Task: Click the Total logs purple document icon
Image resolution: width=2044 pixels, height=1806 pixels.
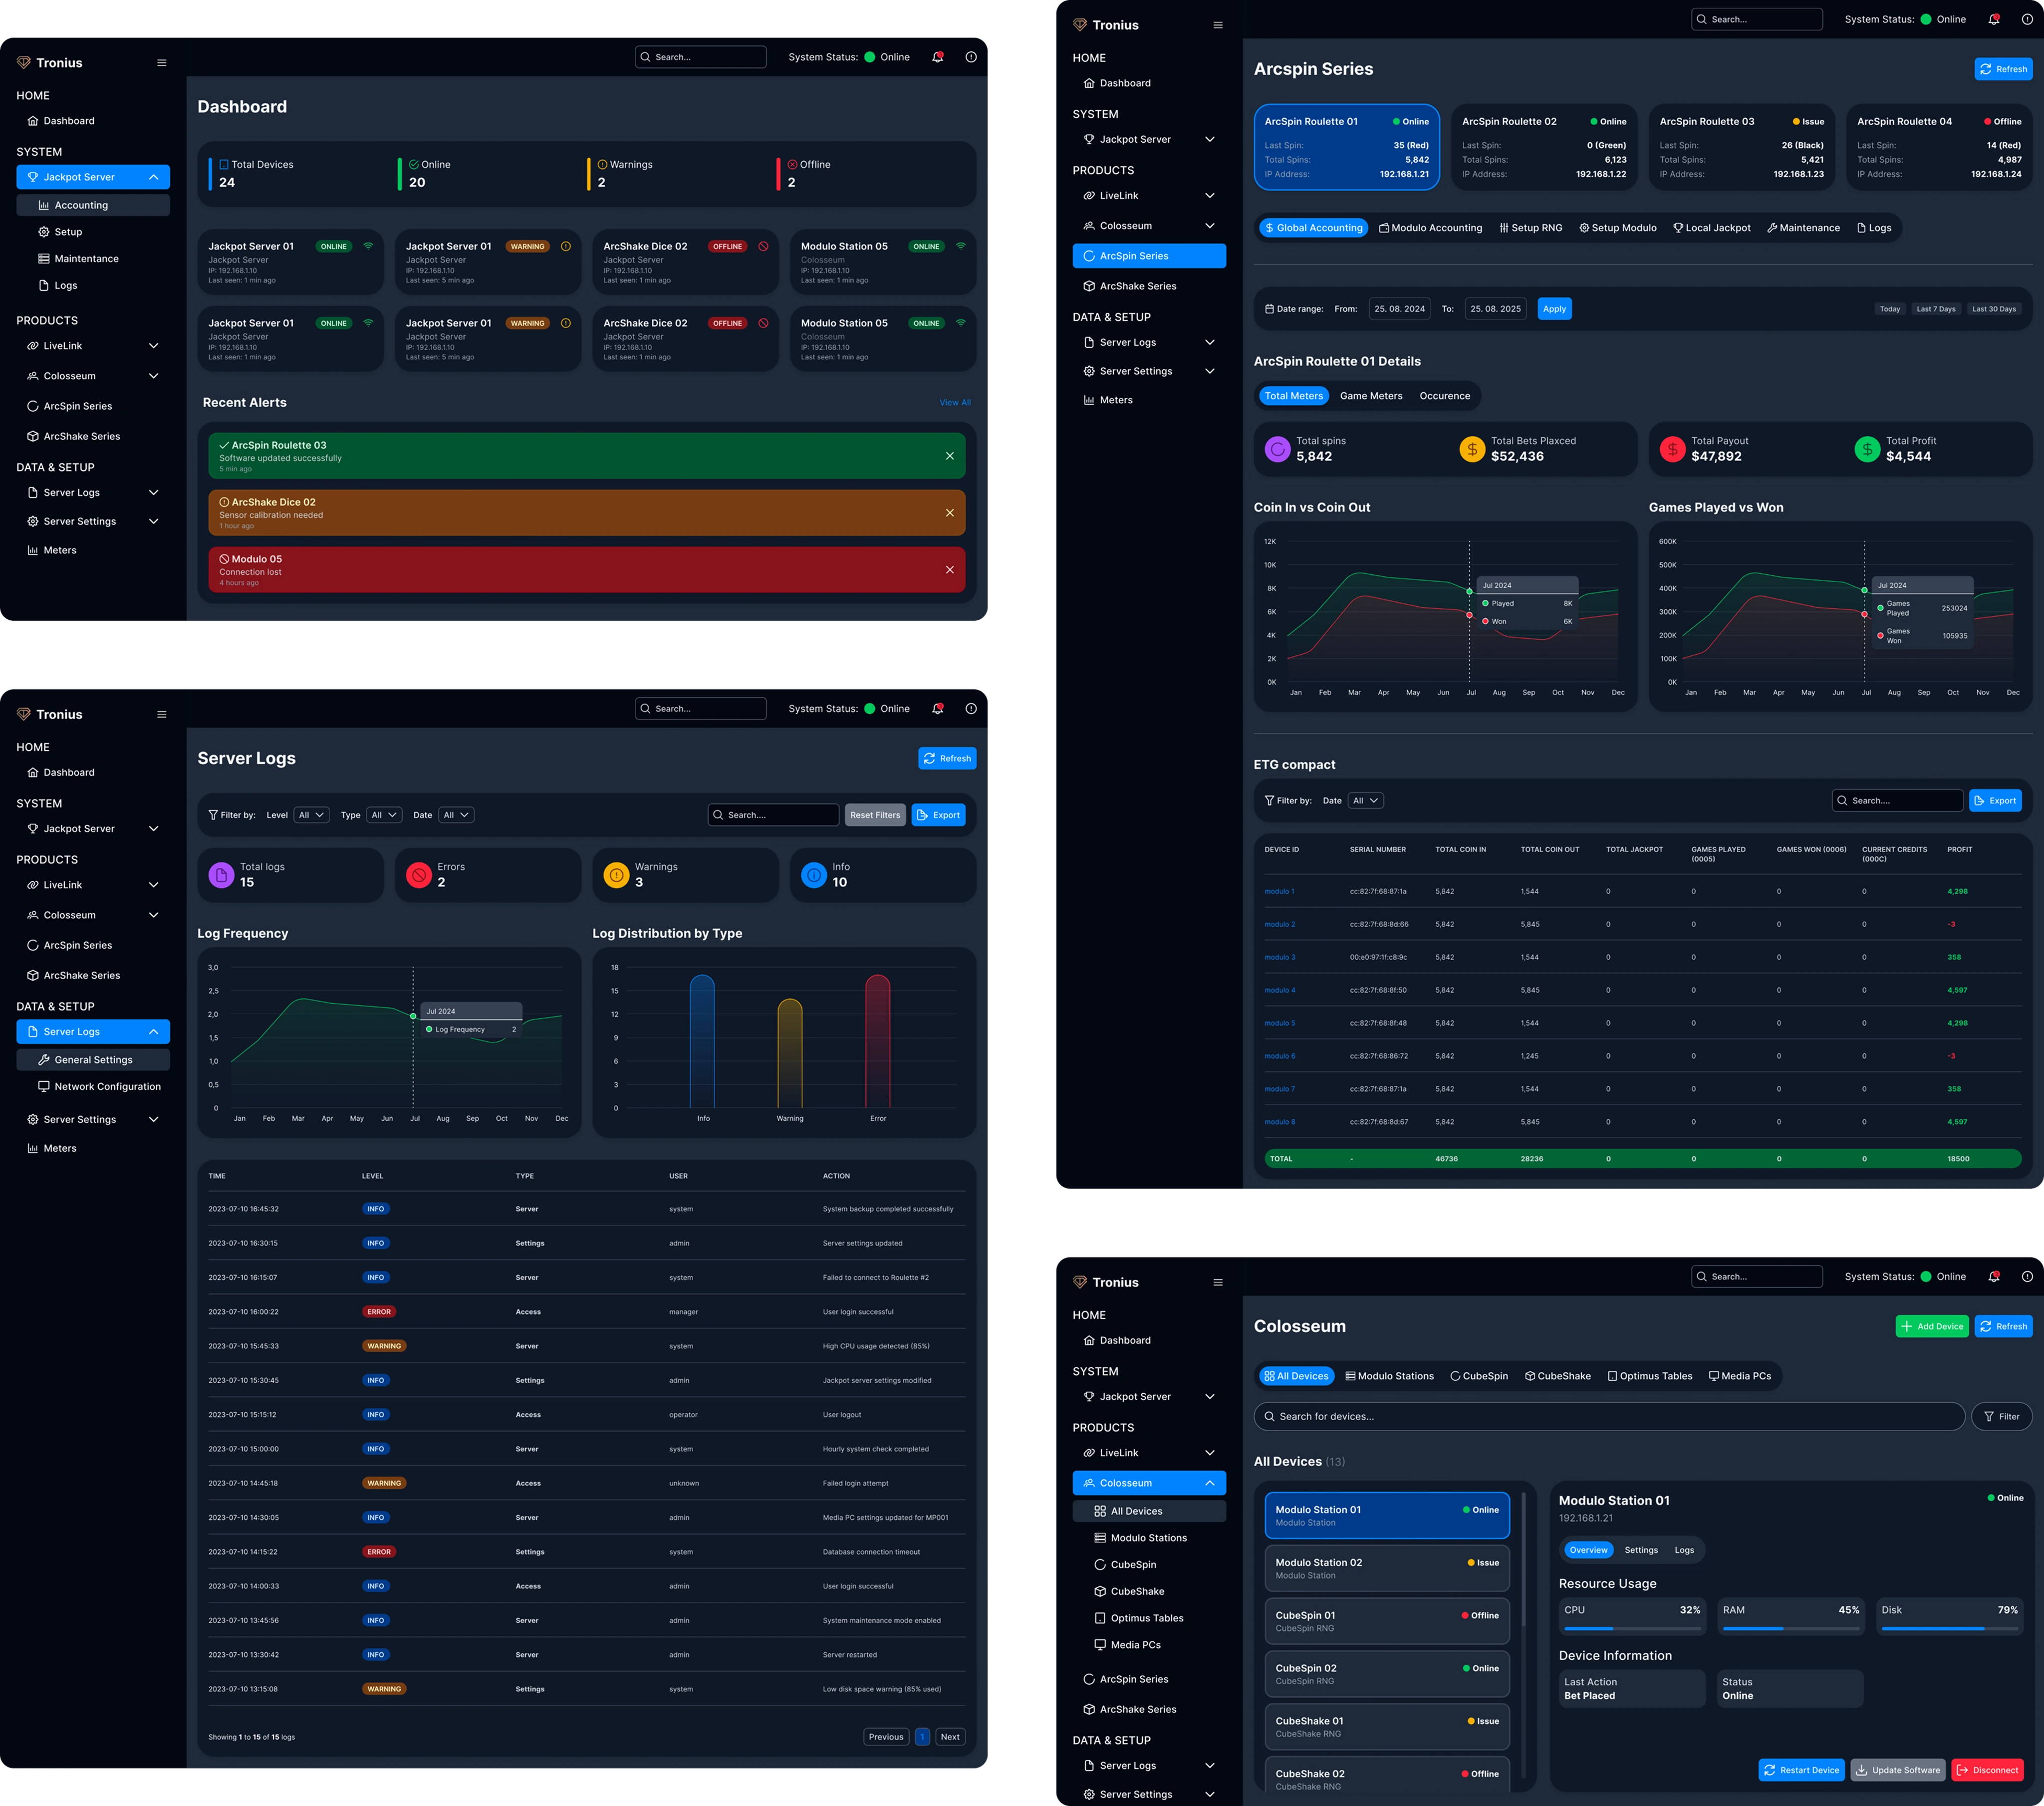Action: (x=221, y=875)
